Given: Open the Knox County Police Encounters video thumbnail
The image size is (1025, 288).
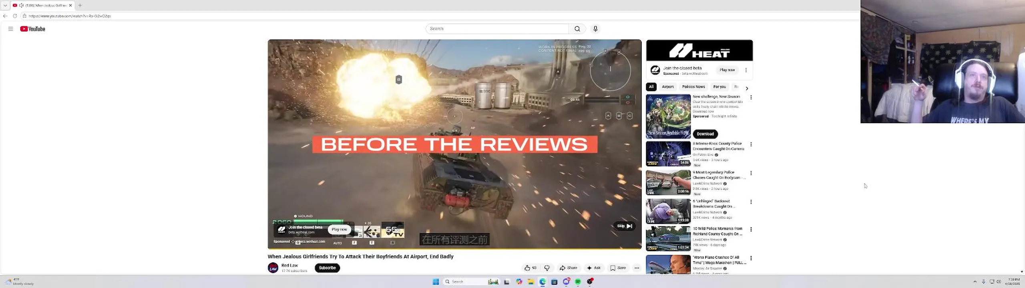Looking at the screenshot, I should (668, 154).
